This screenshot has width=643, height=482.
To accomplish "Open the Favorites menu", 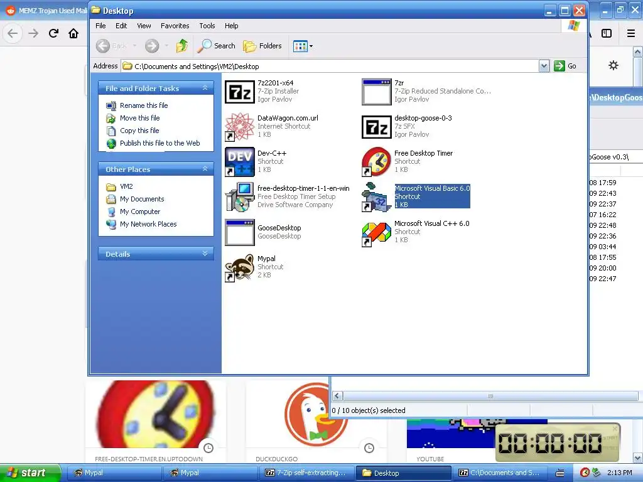I will click(x=175, y=26).
